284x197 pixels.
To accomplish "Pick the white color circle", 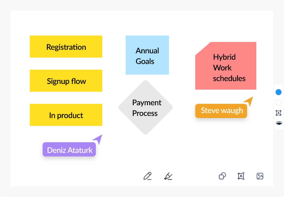I will point(278,102).
